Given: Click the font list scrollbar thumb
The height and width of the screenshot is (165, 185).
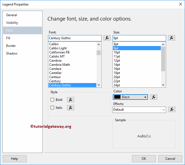Looking at the screenshot, I should coord(99,53).
